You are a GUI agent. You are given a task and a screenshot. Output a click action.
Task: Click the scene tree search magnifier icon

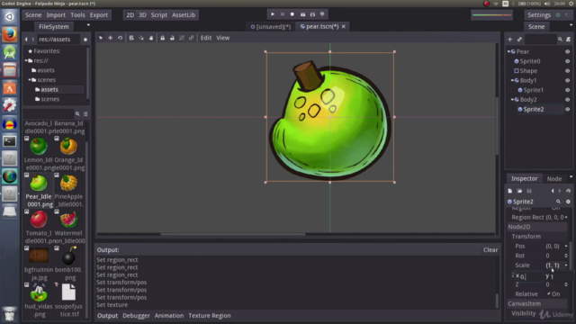coord(560,40)
